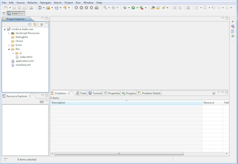Click the Debug bug toolbar icon

125,8
